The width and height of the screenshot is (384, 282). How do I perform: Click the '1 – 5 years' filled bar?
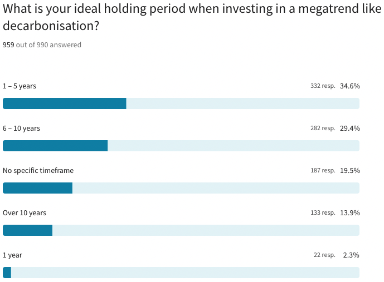click(x=64, y=103)
